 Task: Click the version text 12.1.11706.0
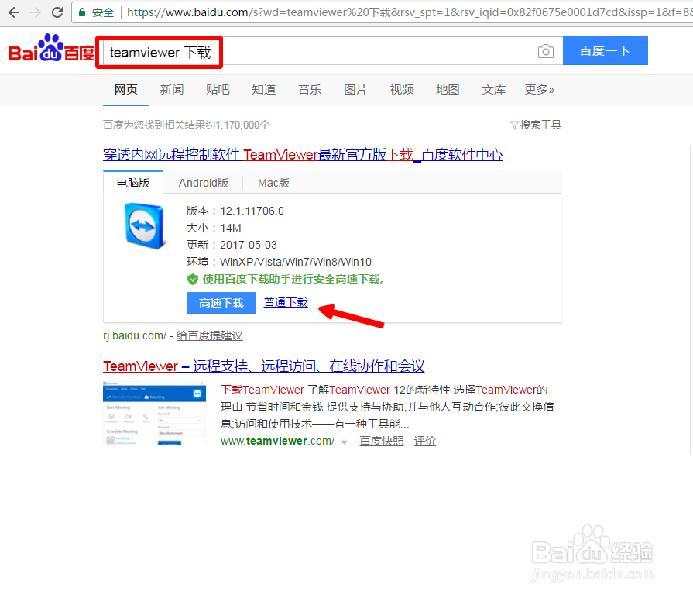pyautogui.click(x=252, y=211)
